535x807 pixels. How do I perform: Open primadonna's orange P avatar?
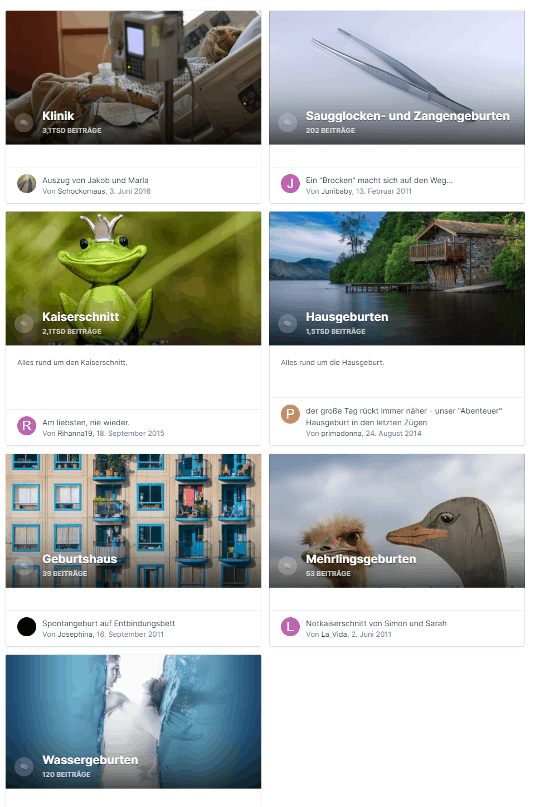pos(290,414)
